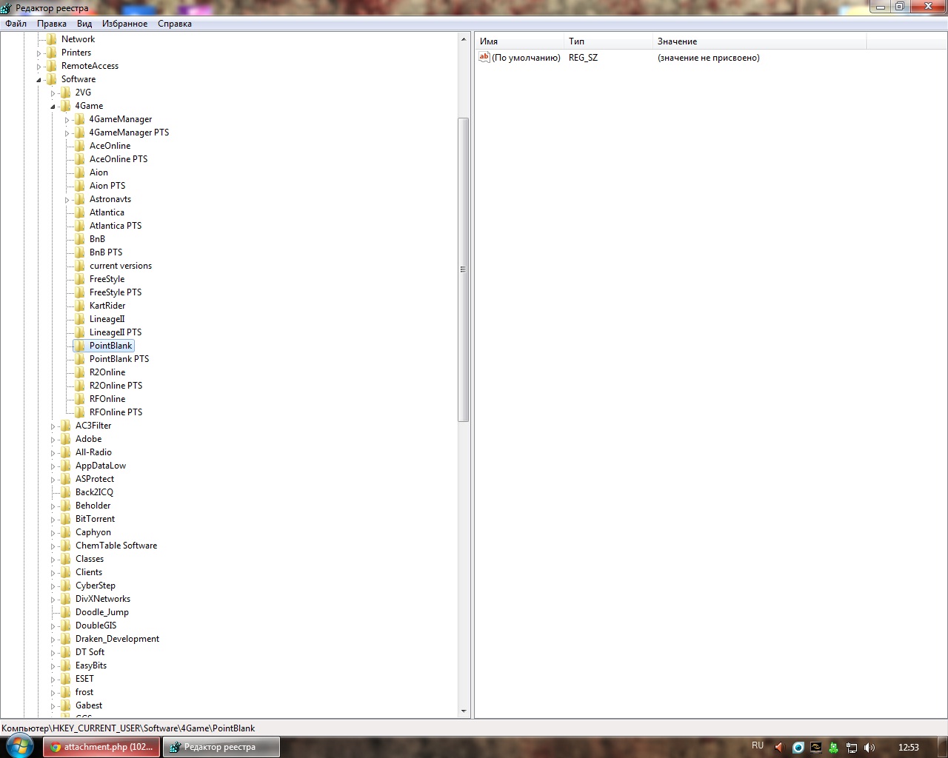The height and width of the screenshot is (758, 948).
Task: Collapse the Software key branch
Action: (39, 80)
